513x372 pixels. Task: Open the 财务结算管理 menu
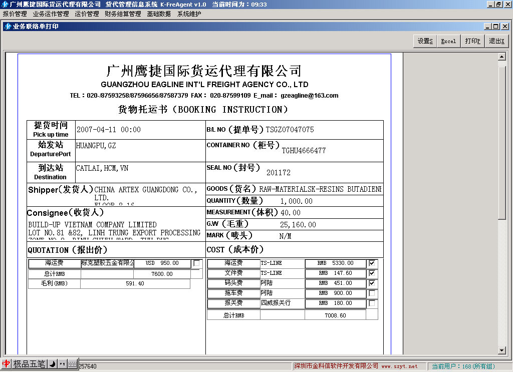tap(123, 14)
